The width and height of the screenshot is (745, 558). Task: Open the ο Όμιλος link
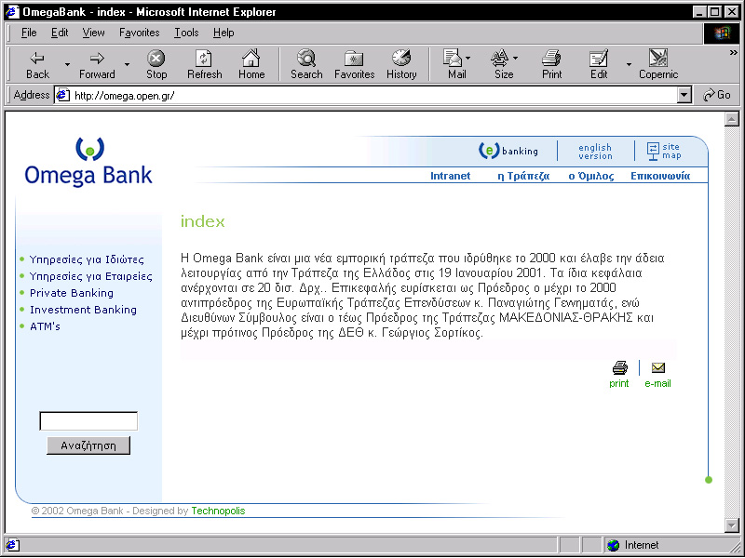click(x=591, y=176)
